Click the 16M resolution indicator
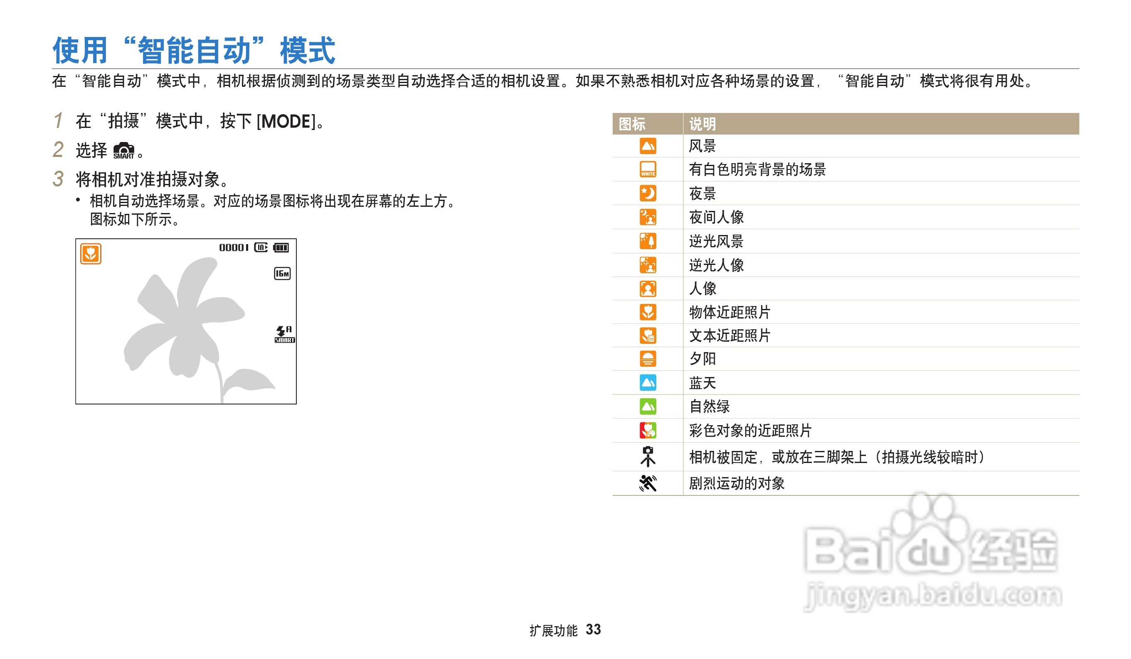 (282, 274)
